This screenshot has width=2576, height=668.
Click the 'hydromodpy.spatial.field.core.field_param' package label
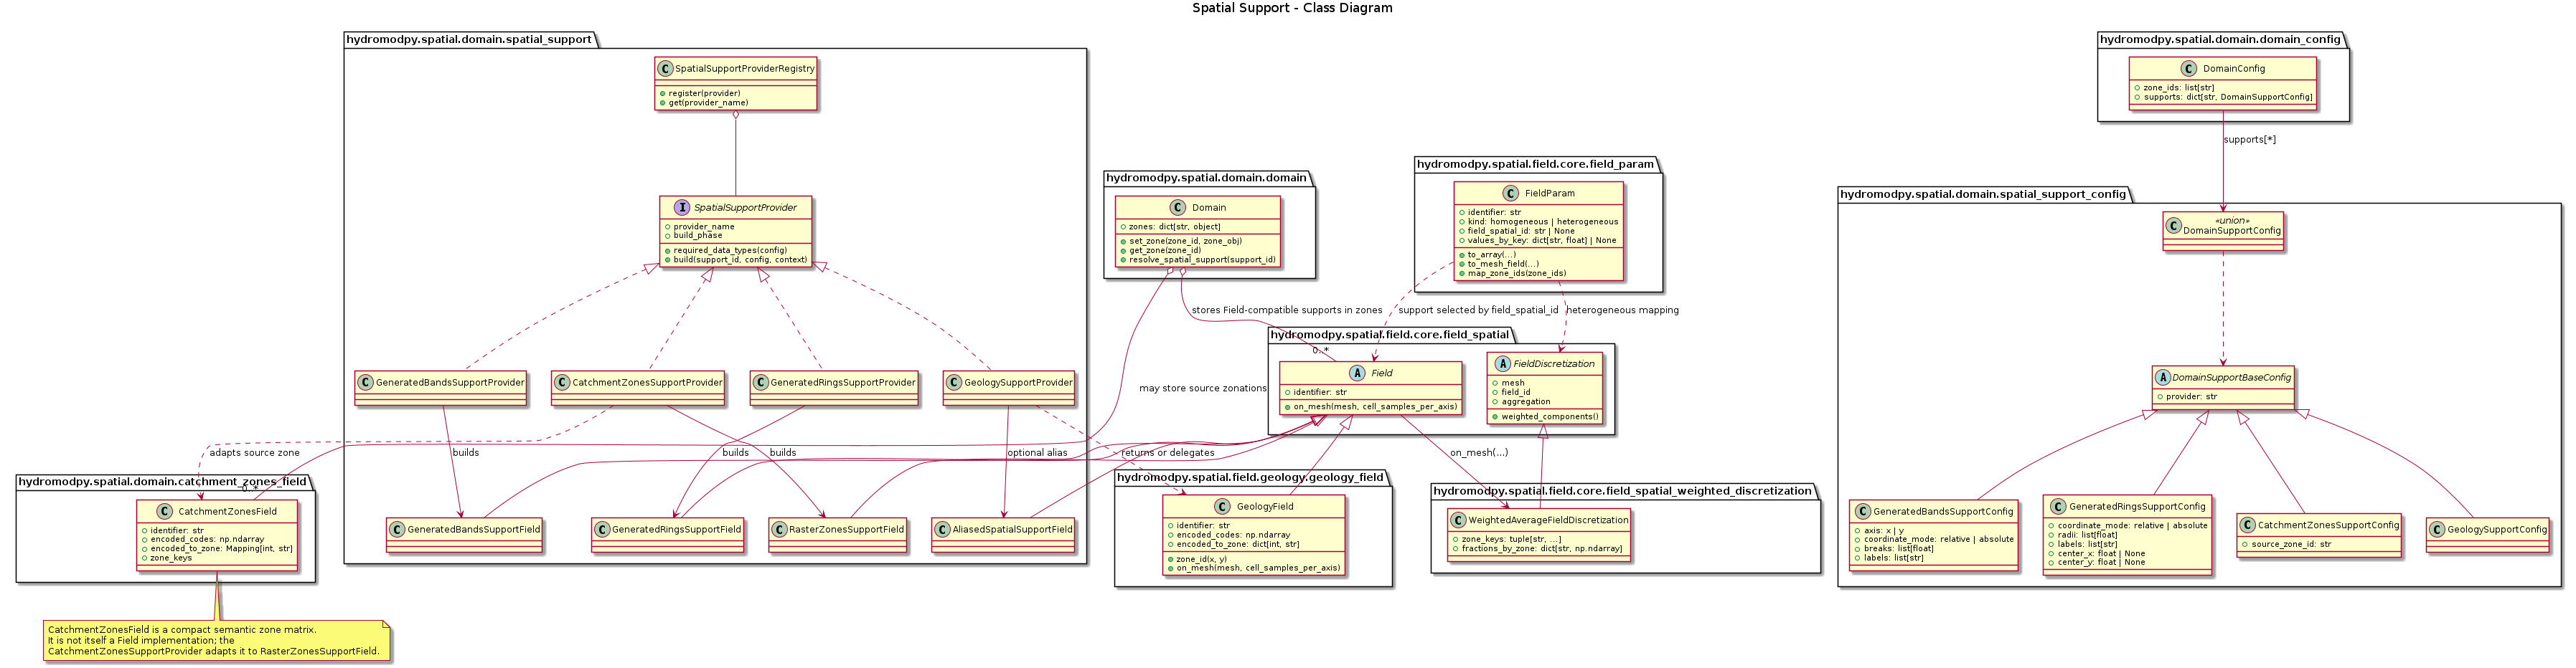tap(1535, 163)
